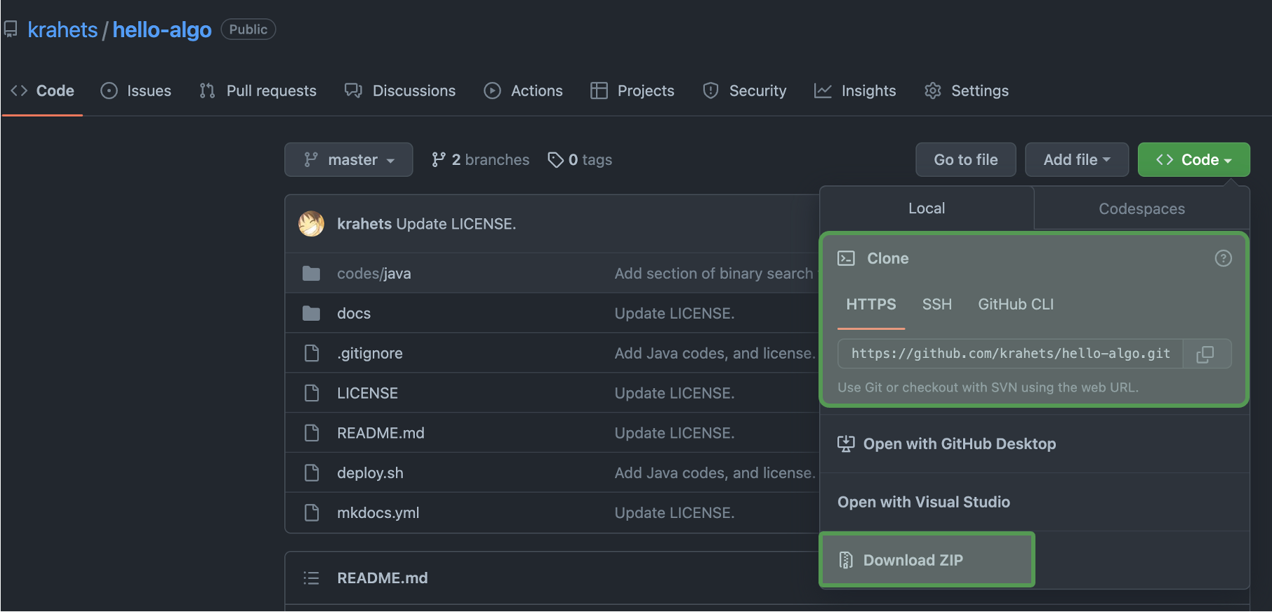
Task: Click the tag icon beside 0 tags
Action: click(x=555, y=160)
